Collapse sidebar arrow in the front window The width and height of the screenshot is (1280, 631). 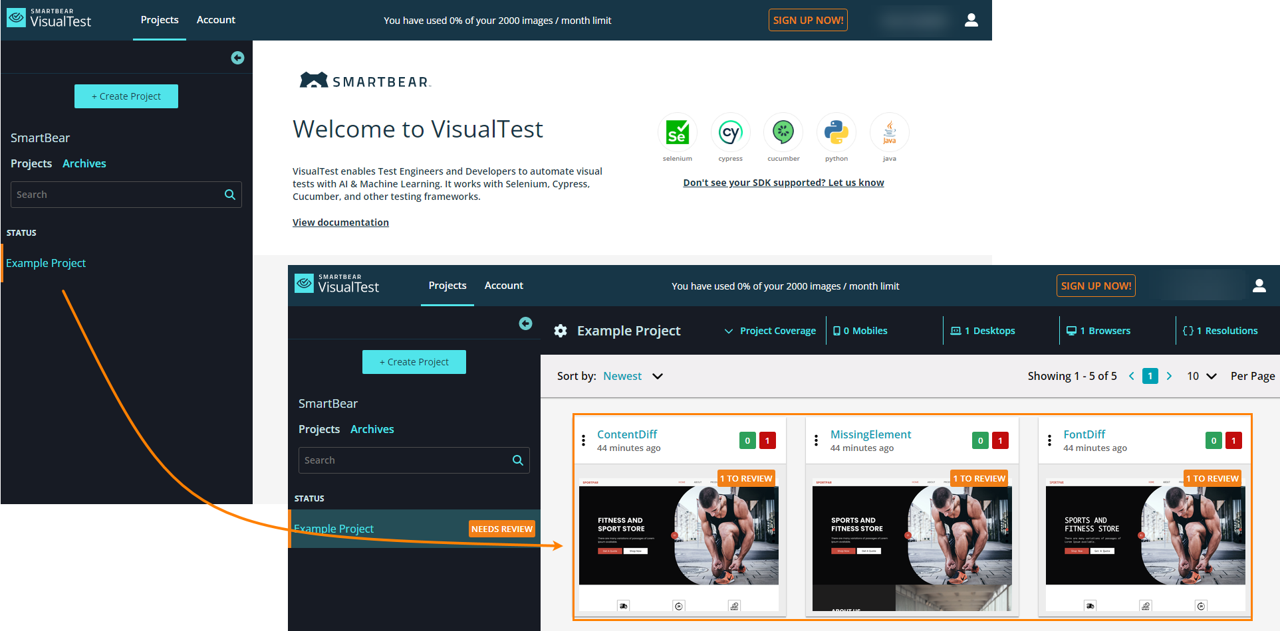coord(525,323)
